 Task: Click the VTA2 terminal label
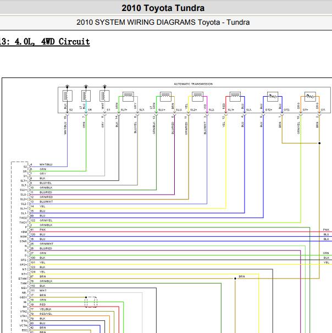click(24, 312)
